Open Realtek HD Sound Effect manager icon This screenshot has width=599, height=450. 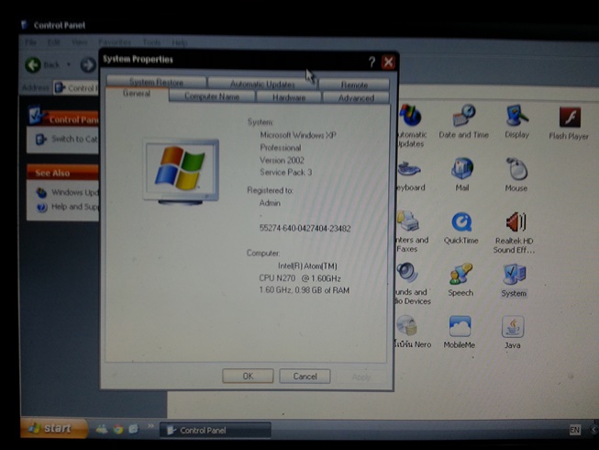click(x=515, y=223)
